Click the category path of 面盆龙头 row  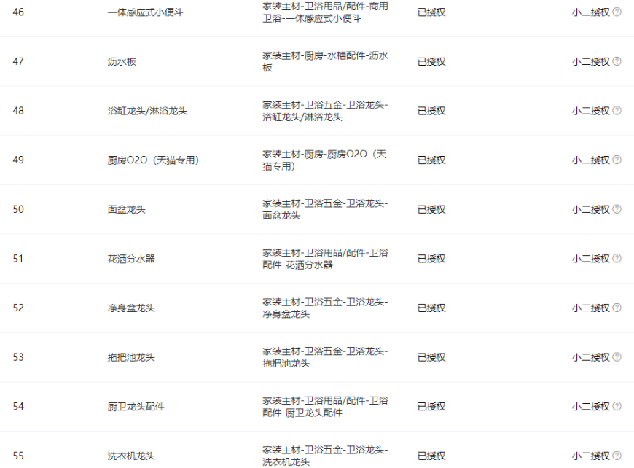pos(325,209)
